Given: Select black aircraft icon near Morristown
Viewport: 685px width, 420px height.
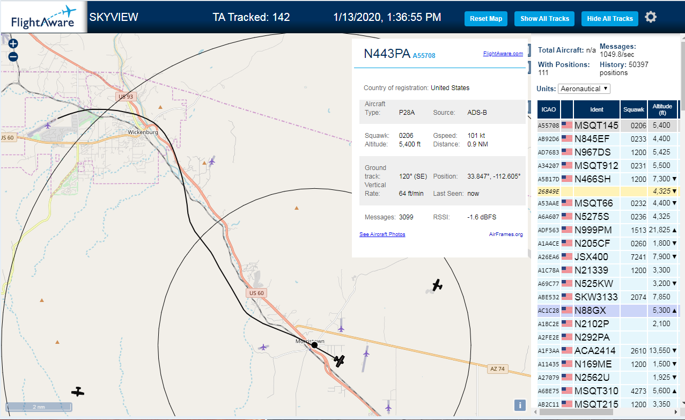Looking at the screenshot, I should click(339, 361).
